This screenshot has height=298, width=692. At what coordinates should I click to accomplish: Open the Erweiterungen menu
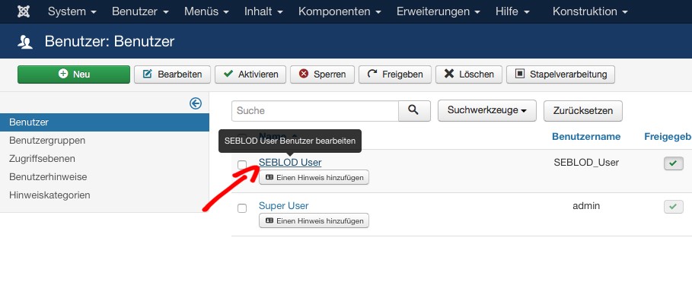click(x=438, y=11)
